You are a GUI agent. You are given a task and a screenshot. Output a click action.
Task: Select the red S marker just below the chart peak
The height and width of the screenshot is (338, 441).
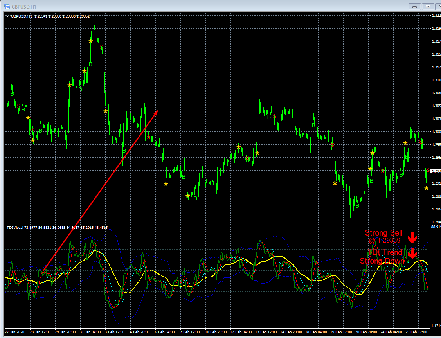[x=101, y=47]
